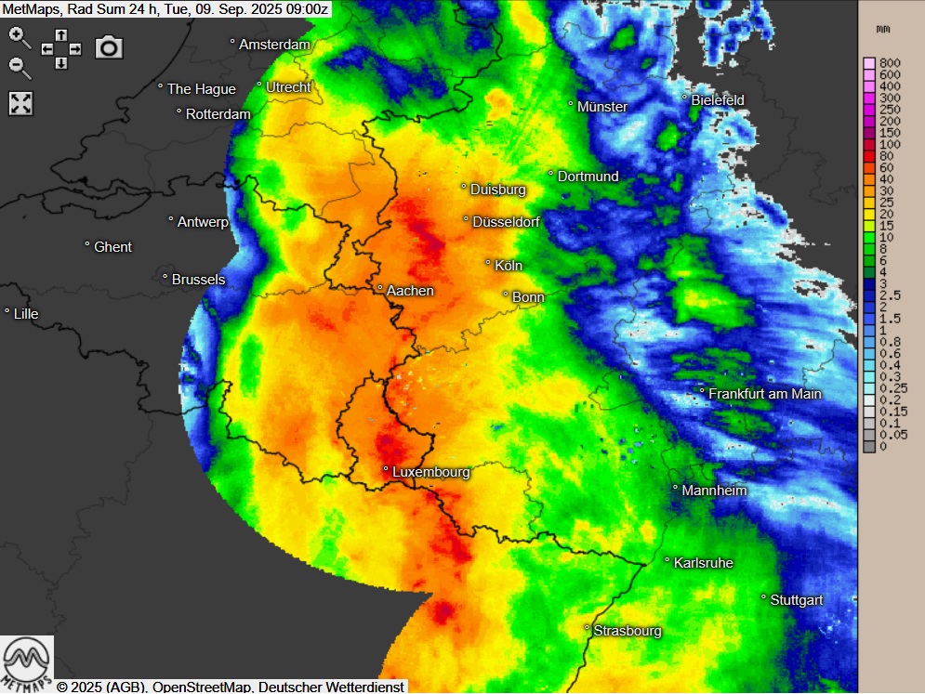Pan the map right with arrow button

click(x=75, y=49)
